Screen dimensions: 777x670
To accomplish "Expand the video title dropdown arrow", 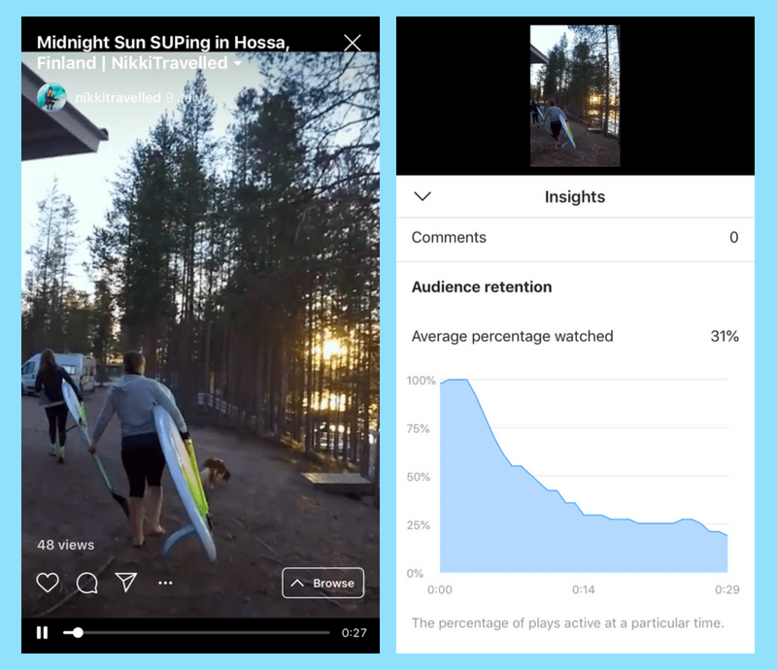I will pos(238,63).
